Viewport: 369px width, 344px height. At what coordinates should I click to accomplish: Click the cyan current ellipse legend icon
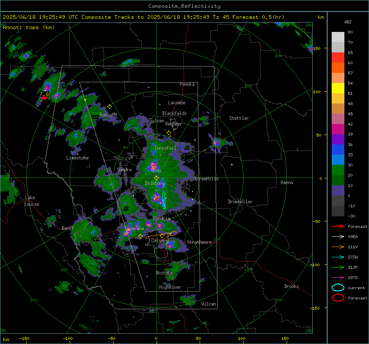point(338,288)
